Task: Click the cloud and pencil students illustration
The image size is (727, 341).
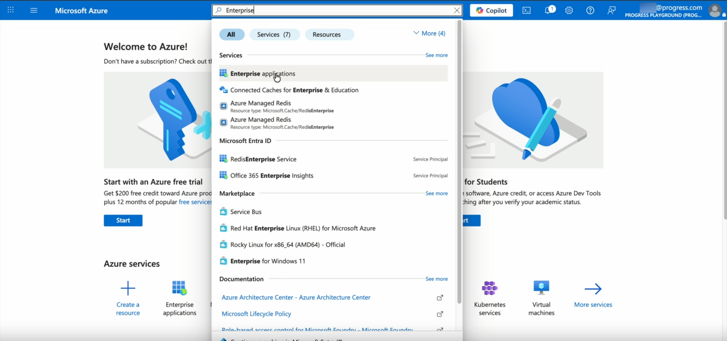Action: [x=533, y=120]
